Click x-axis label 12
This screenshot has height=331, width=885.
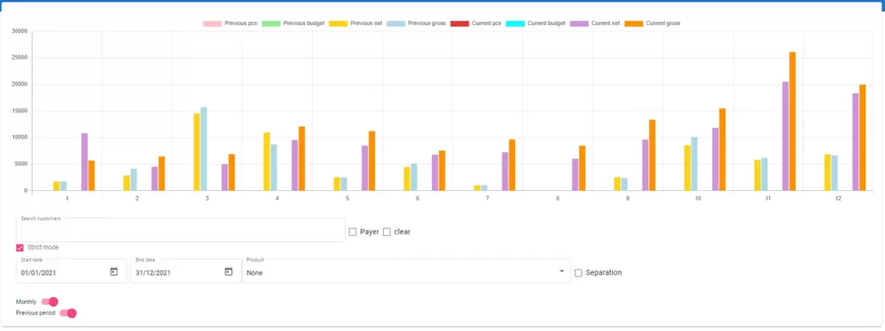838,199
